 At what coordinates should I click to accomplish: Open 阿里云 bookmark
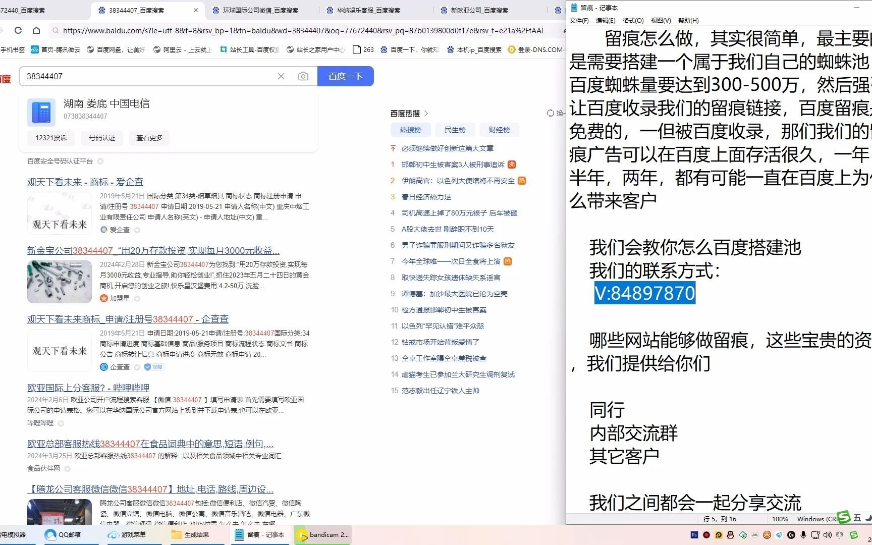tap(182, 49)
